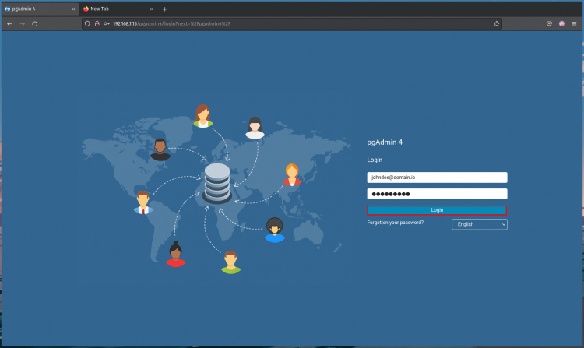Image resolution: width=584 pixels, height=348 pixels.
Task: Close the New Tab tab
Action: click(150, 9)
